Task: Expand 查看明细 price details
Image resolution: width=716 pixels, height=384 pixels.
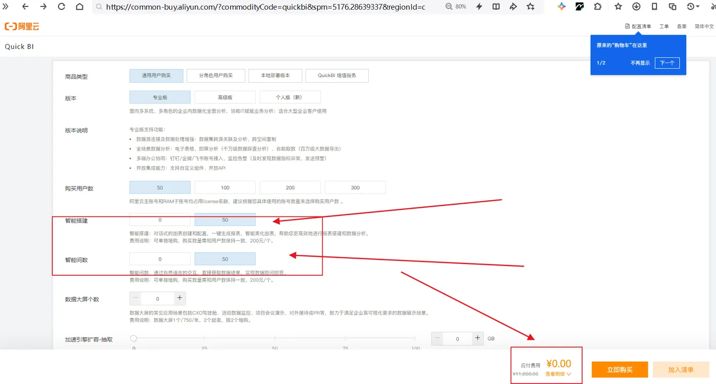Action: click(558, 374)
